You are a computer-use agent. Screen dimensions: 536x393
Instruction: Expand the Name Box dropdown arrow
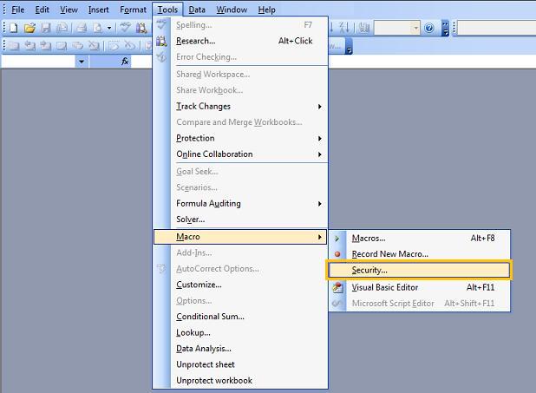click(x=82, y=62)
